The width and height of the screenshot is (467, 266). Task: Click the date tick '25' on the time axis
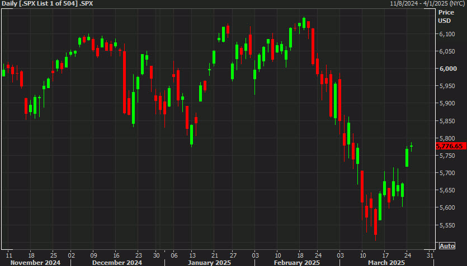[x=53, y=255]
